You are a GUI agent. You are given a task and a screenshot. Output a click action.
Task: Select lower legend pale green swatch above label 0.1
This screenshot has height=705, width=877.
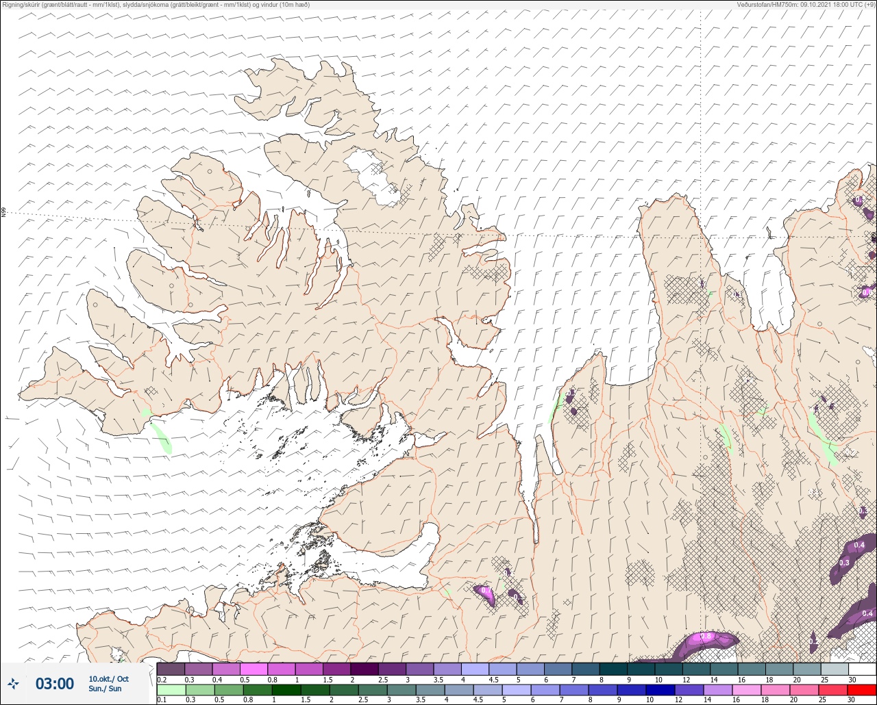coord(171,689)
